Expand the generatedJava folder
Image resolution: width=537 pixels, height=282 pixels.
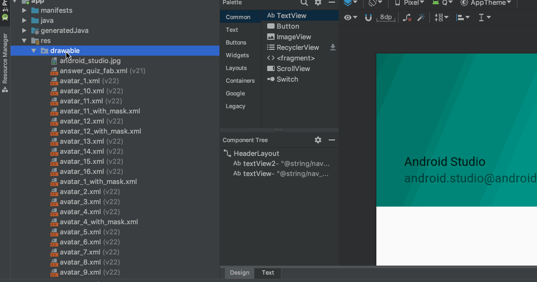coord(24,31)
